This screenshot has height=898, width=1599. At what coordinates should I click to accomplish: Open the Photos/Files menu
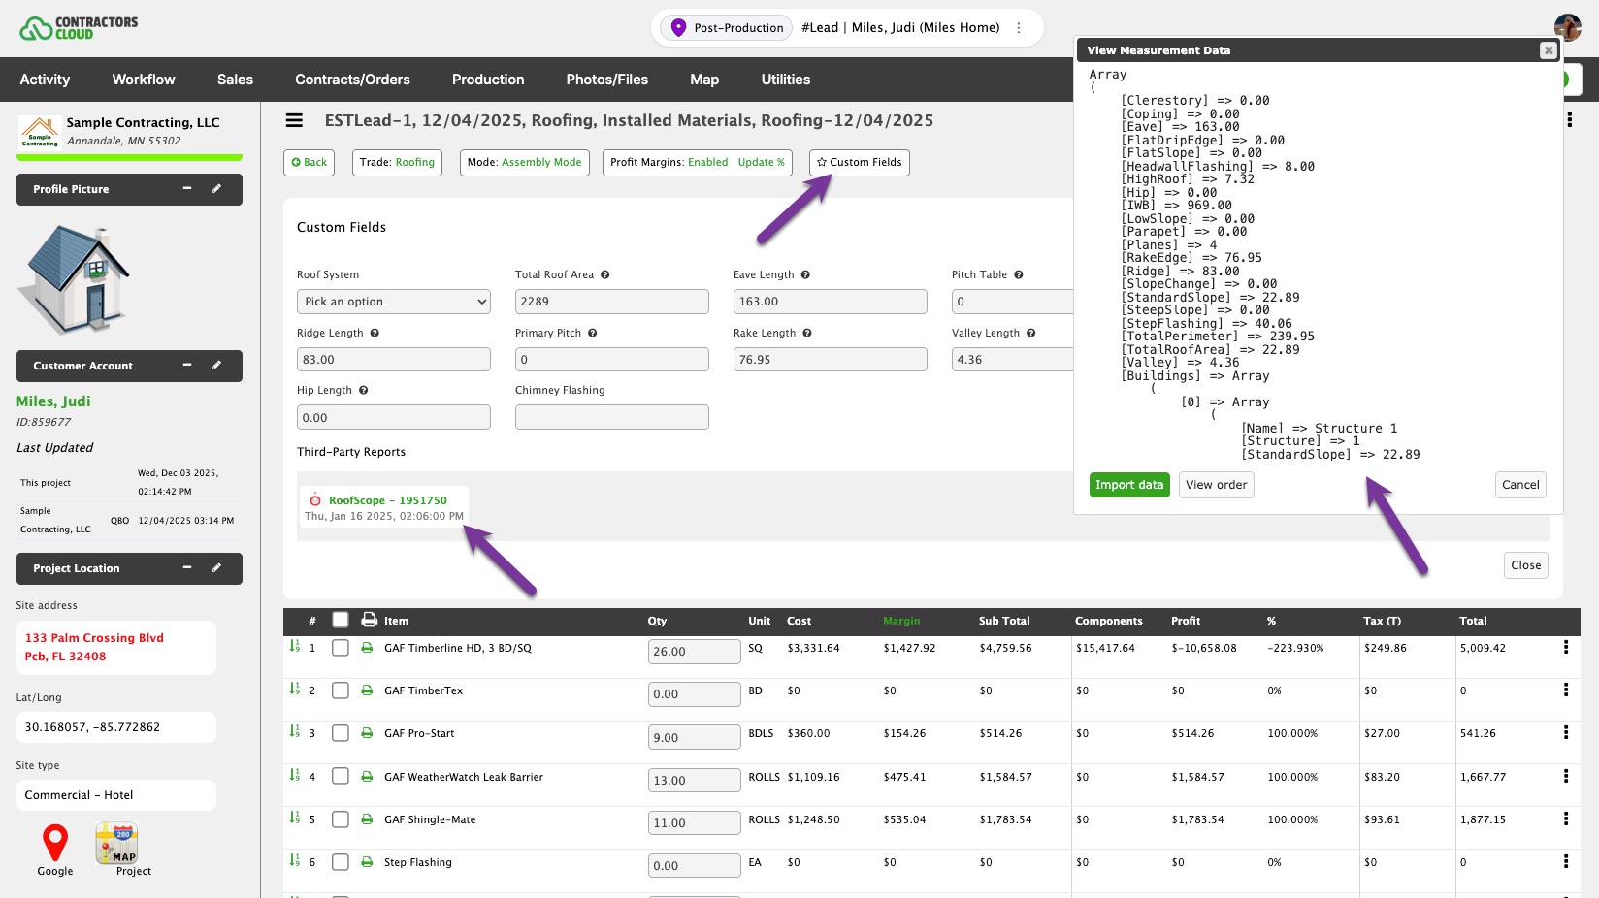[607, 80]
